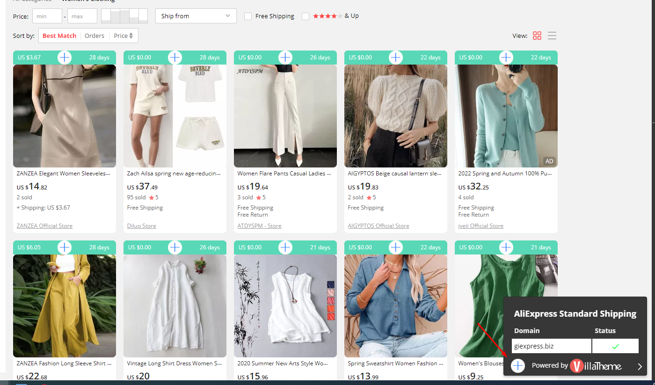Open 2022 Spring and Autumn product title
The width and height of the screenshot is (655, 385).
click(506, 174)
